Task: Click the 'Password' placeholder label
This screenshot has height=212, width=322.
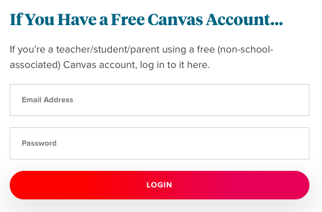Action: coord(39,143)
